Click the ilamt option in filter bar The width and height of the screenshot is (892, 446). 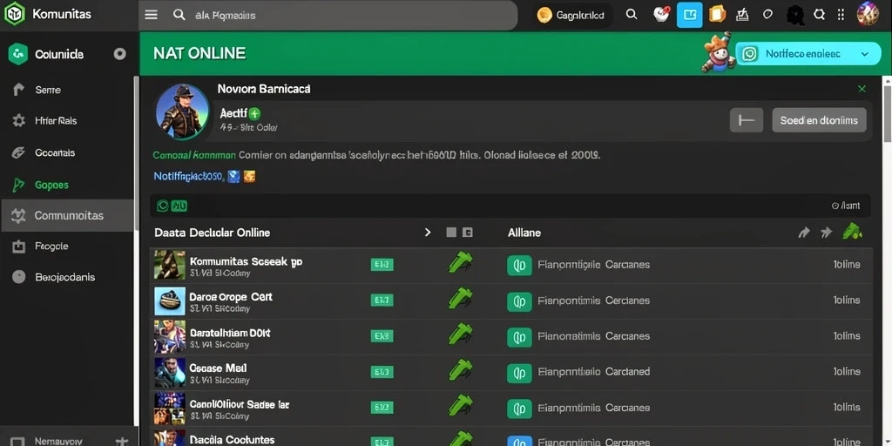coord(846,206)
